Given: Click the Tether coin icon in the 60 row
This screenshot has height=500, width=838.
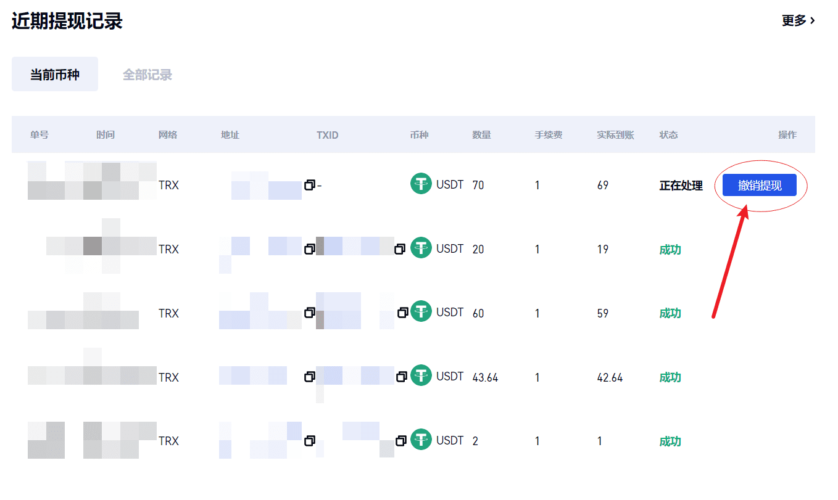Looking at the screenshot, I should click(x=421, y=312).
